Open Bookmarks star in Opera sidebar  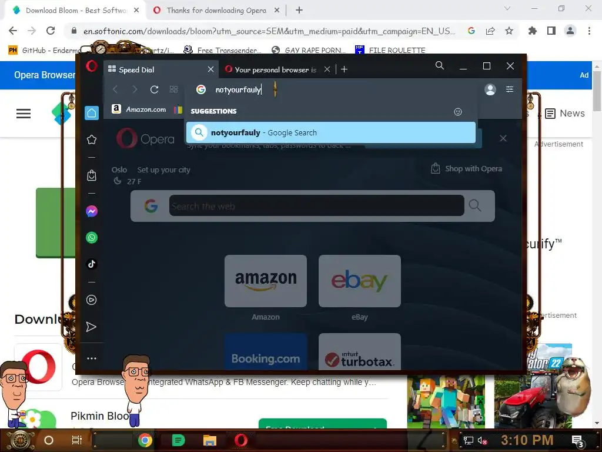click(91, 139)
